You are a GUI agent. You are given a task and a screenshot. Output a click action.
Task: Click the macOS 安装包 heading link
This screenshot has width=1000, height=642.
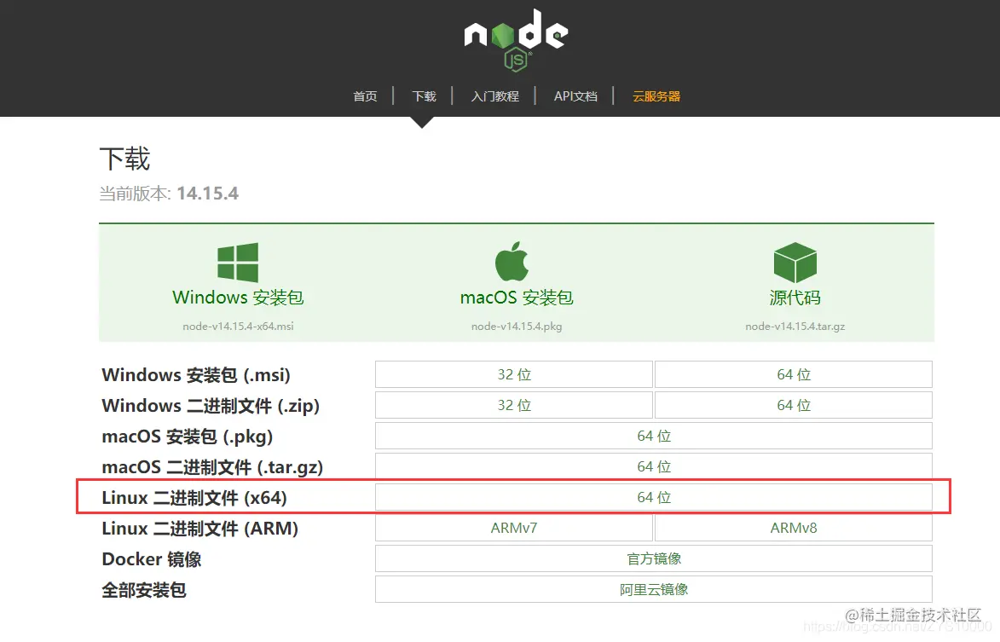coord(517,298)
